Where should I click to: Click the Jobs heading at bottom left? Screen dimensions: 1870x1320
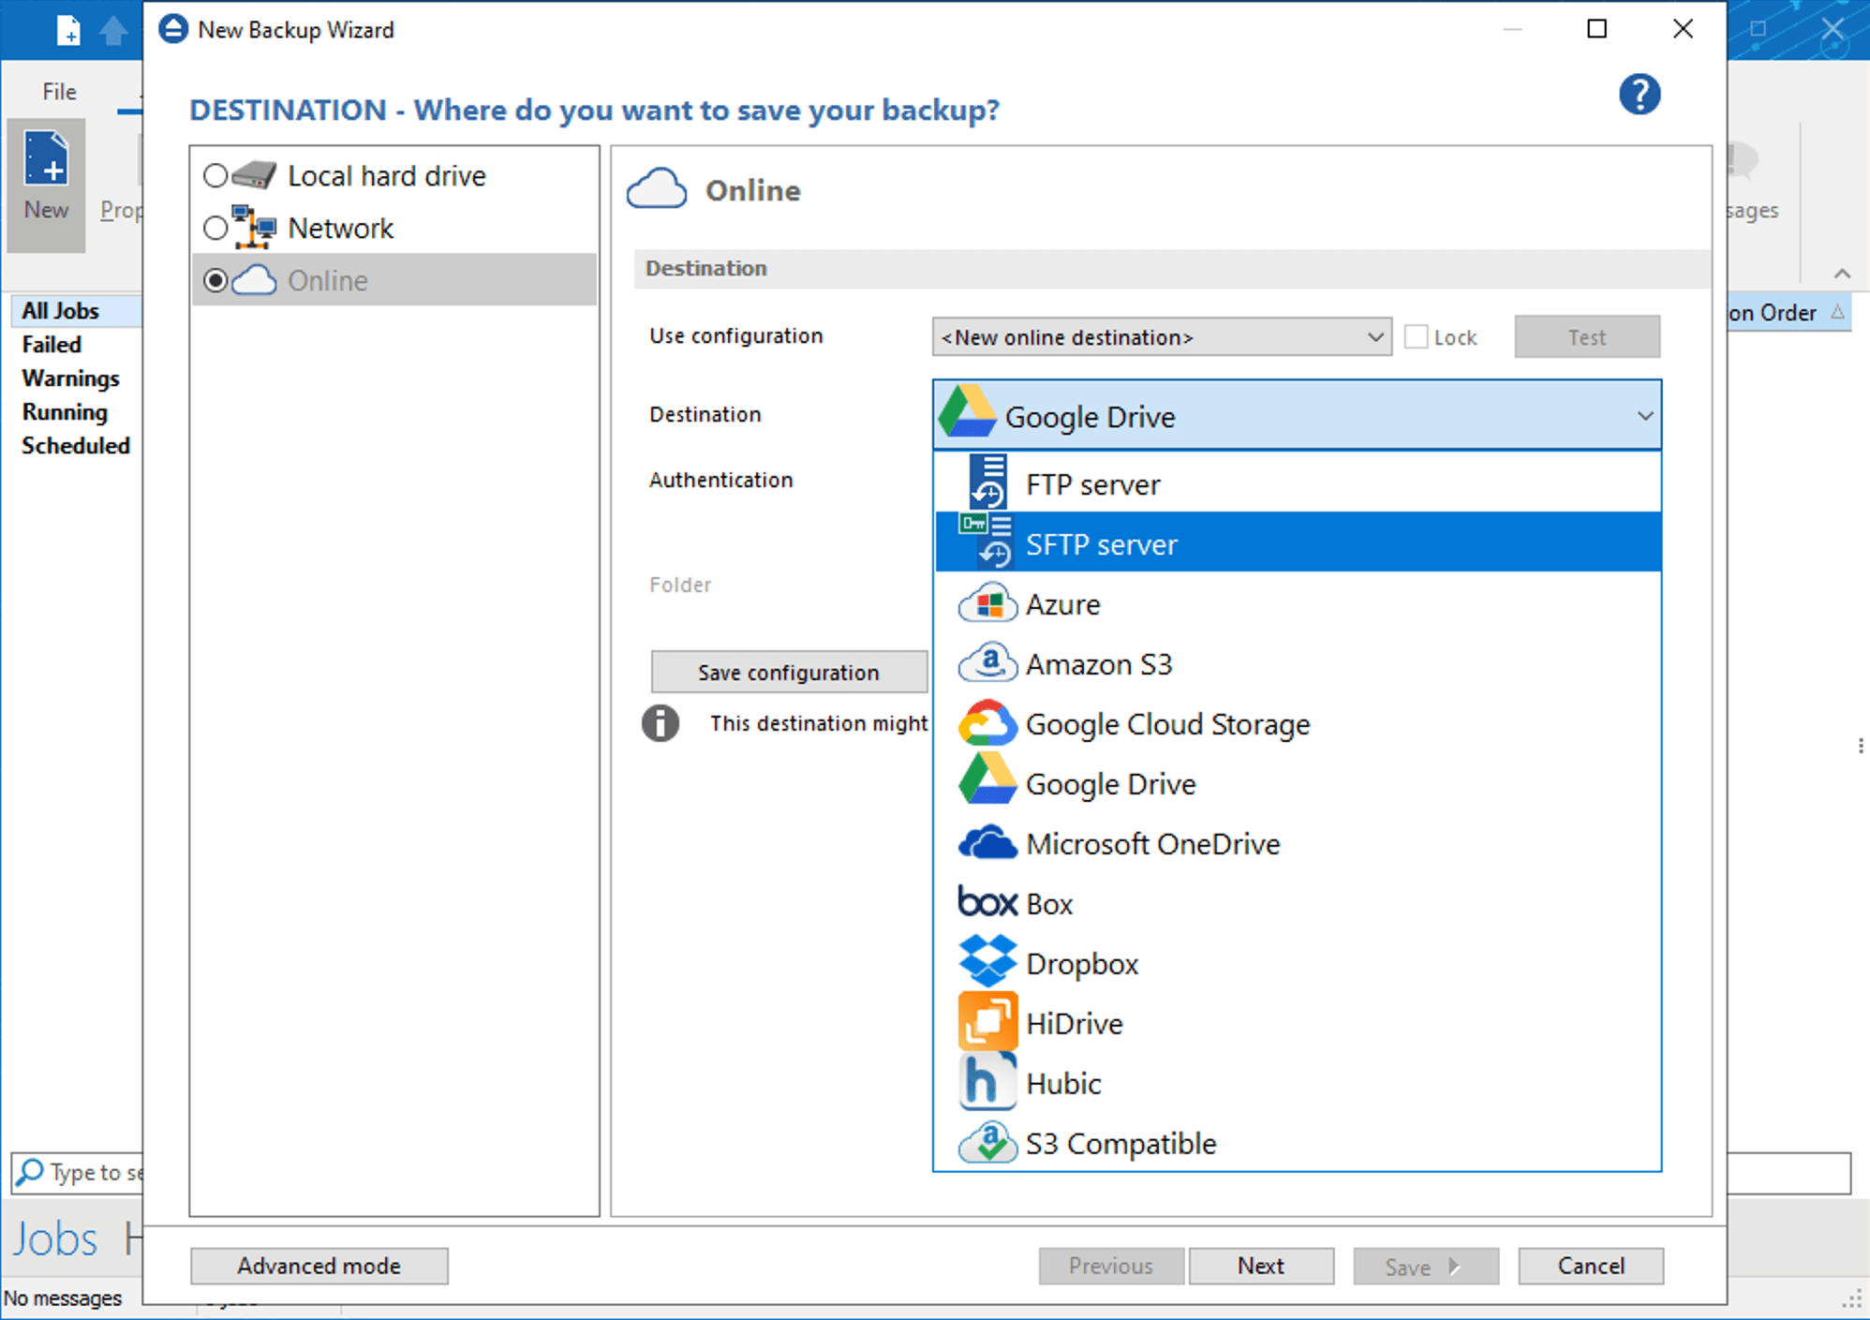point(54,1238)
